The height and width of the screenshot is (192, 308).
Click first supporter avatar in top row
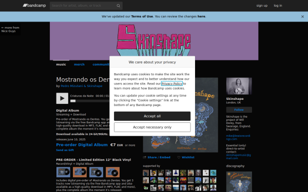click(x=146, y=173)
